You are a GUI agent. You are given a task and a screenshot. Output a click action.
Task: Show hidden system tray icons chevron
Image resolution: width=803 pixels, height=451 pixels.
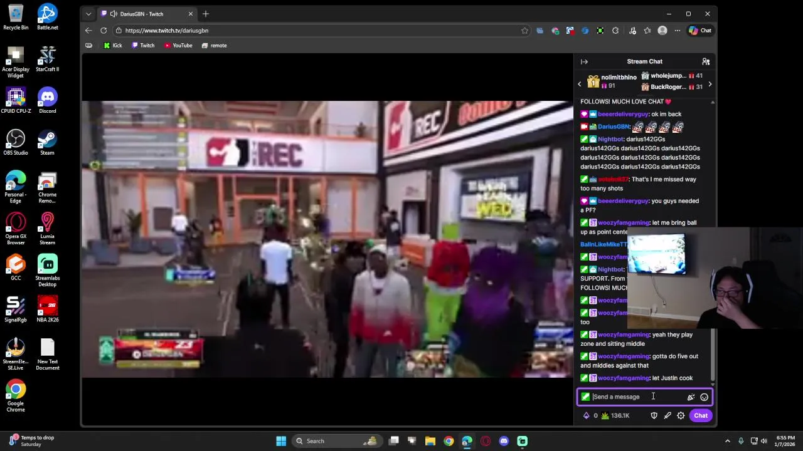[x=727, y=441]
